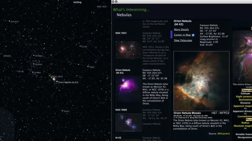Click the M 78 object label
This screenshot has width=252, height=141.
point(20,71)
